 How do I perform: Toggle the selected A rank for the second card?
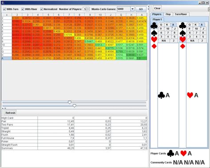202,25
